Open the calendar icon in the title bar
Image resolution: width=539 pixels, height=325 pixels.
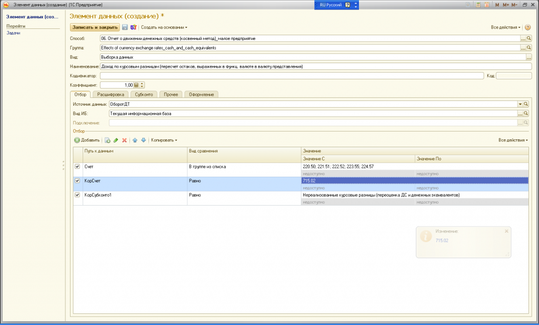pyautogui.click(x=487, y=5)
